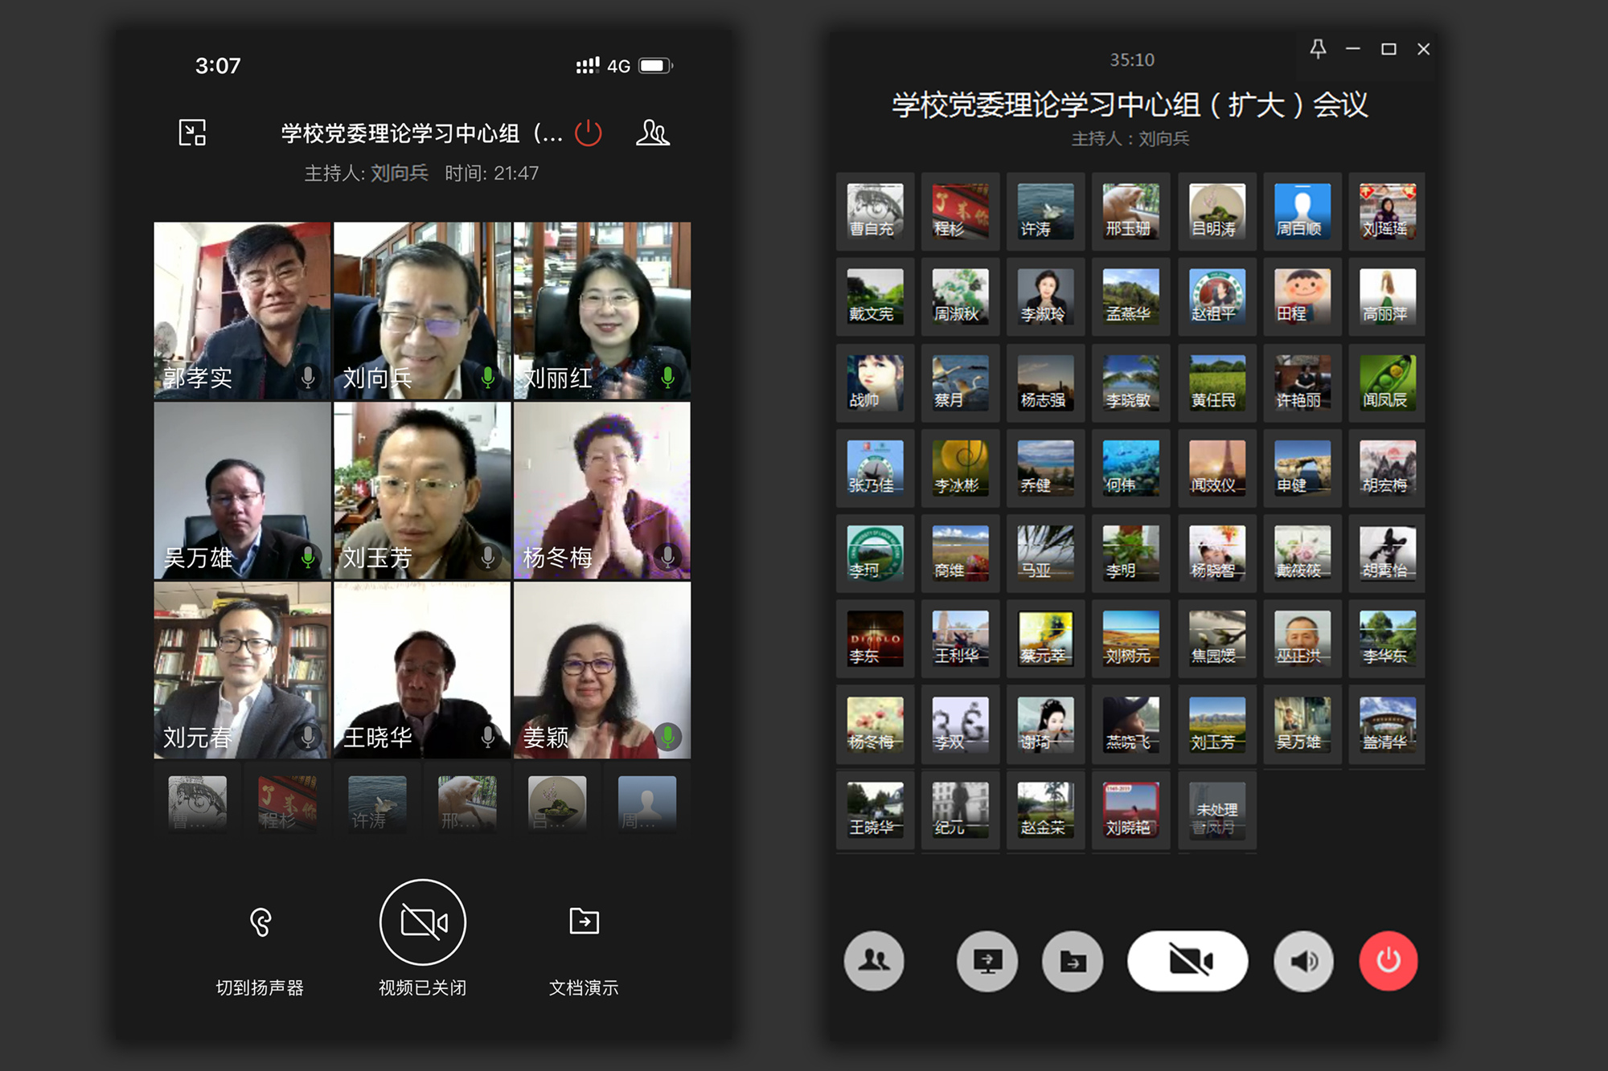Click the desktop document share folder button
The width and height of the screenshot is (1608, 1071).
coord(1073,961)
